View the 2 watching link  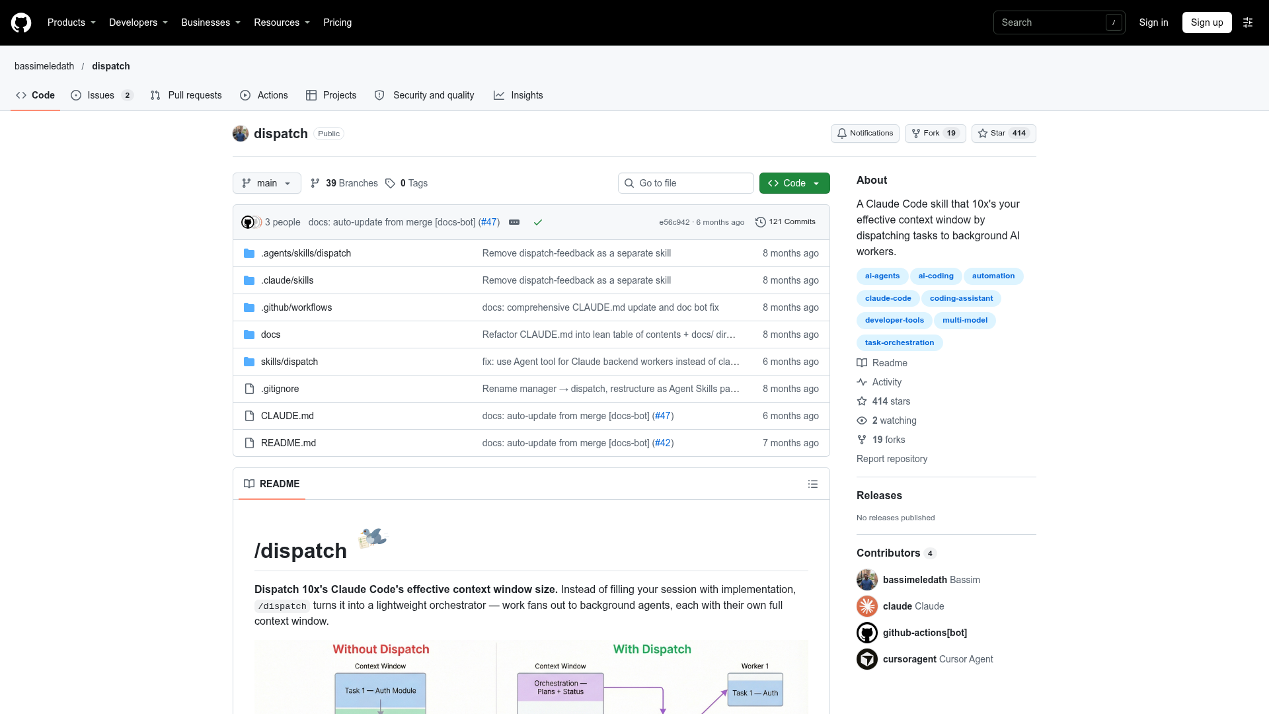[x=887, y=420]
